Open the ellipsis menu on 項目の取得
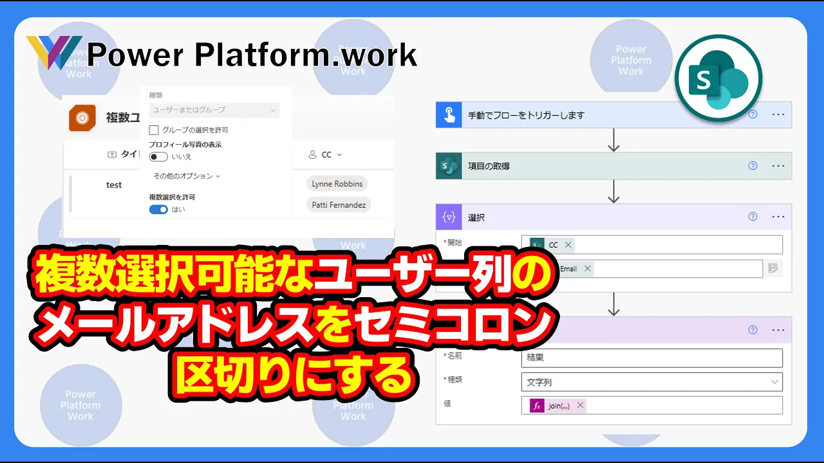 coord(778,165)
